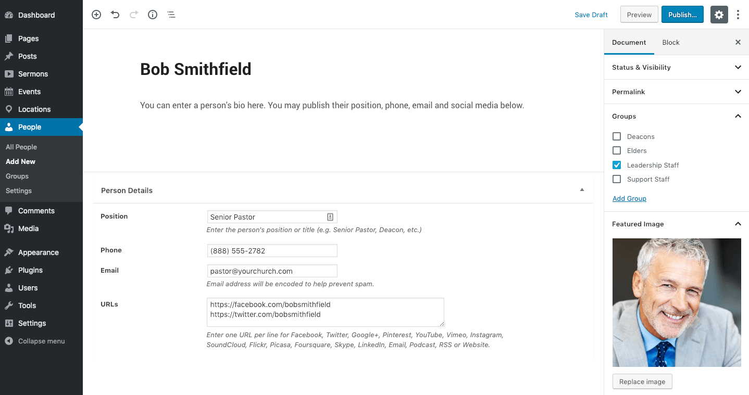Switch to the Block tab

pos(671,42)
